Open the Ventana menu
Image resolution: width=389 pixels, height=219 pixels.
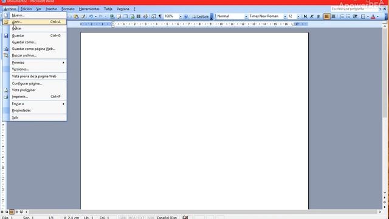[x=123, y=9]
